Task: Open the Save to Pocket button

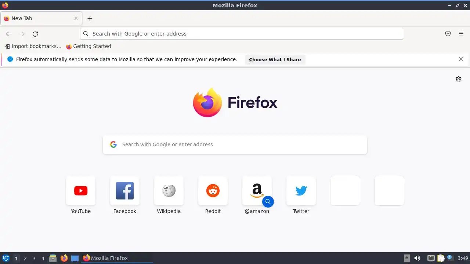Action: [x=448, y=34]
